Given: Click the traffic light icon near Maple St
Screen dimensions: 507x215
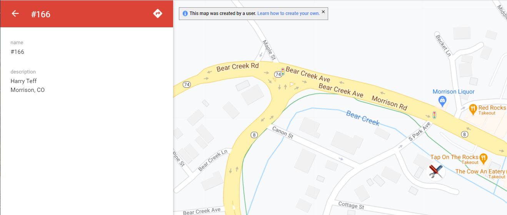Looking at the screenshot, I should click(x=283, y=72).
